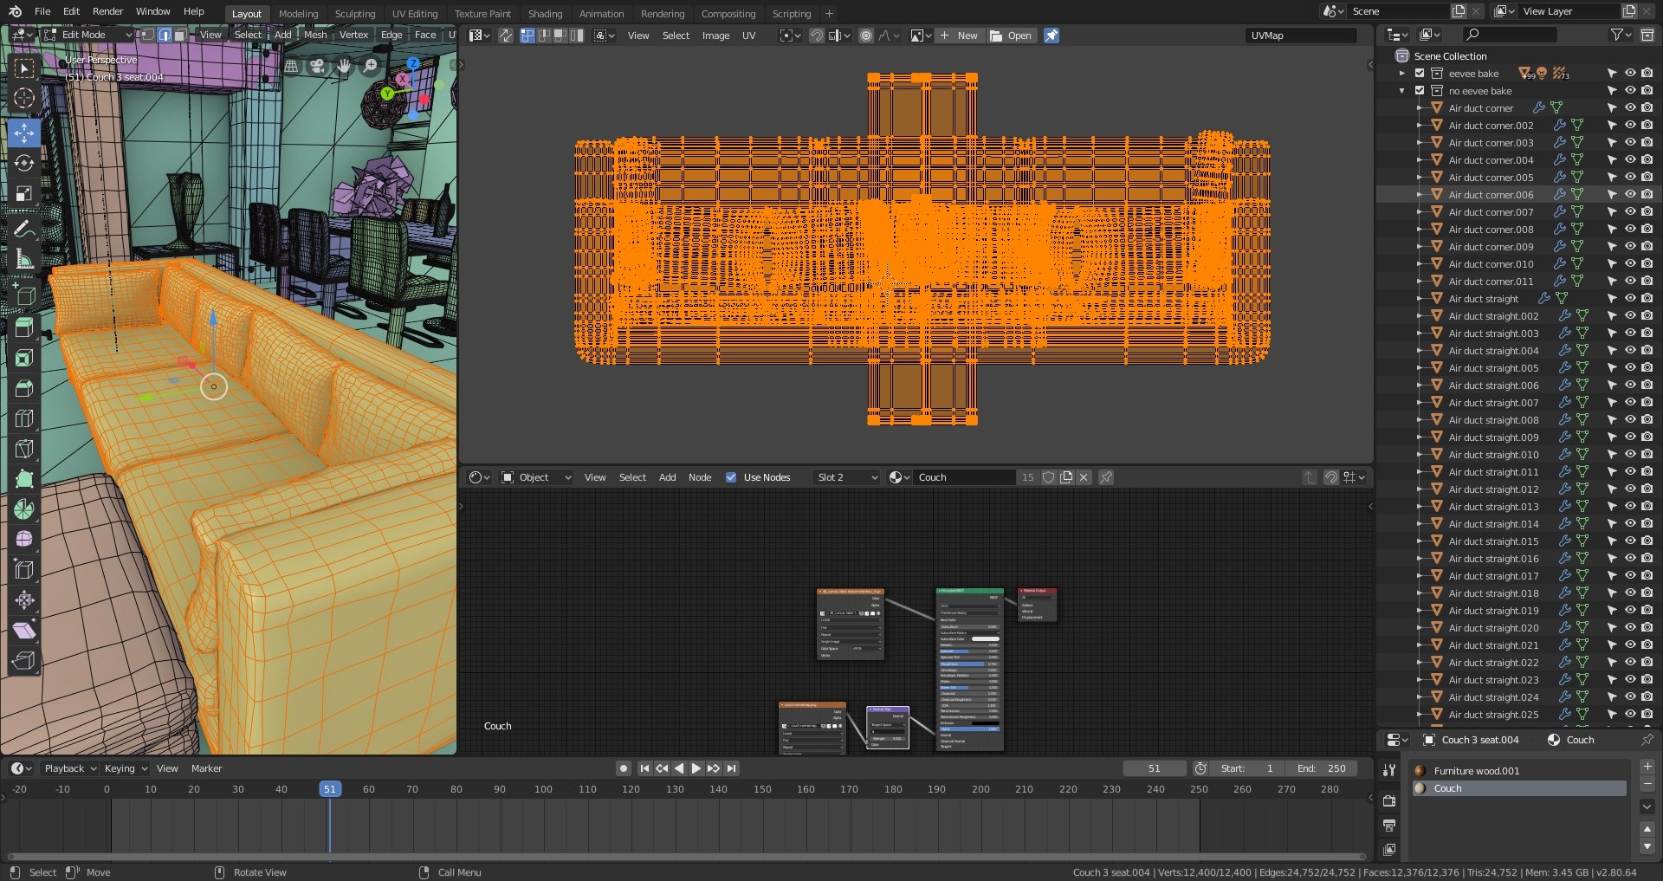
Task: Click the current frame marker 51 on timeline
Action: [329, 789]
